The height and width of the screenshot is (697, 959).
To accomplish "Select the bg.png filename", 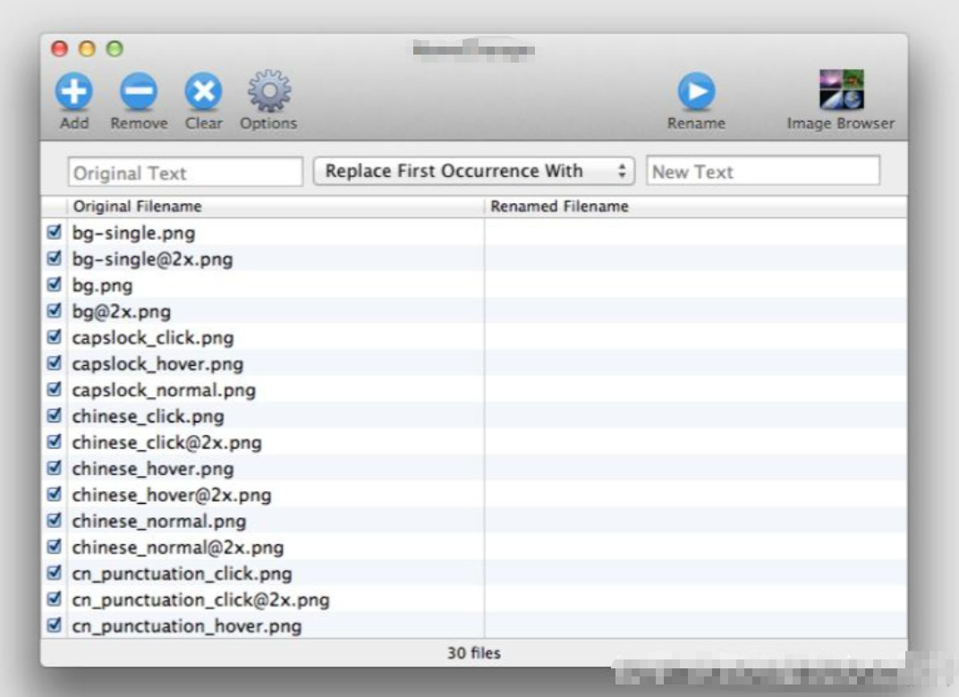I will pyautogui.click(x=102, y=285).
